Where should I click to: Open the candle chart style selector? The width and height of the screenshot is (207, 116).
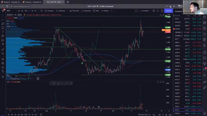tap(42, 11)
